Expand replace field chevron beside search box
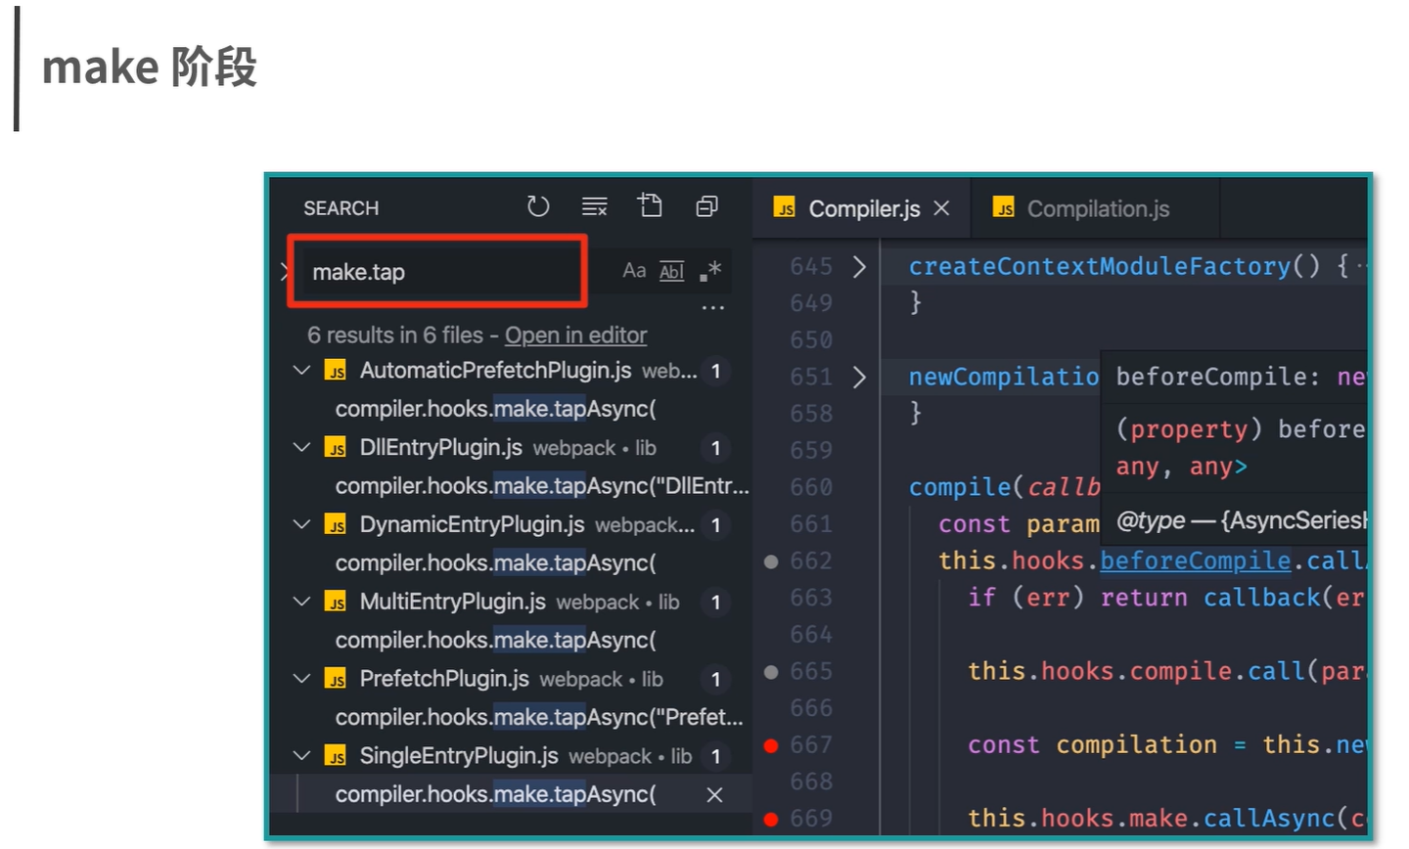 (283, 271)
